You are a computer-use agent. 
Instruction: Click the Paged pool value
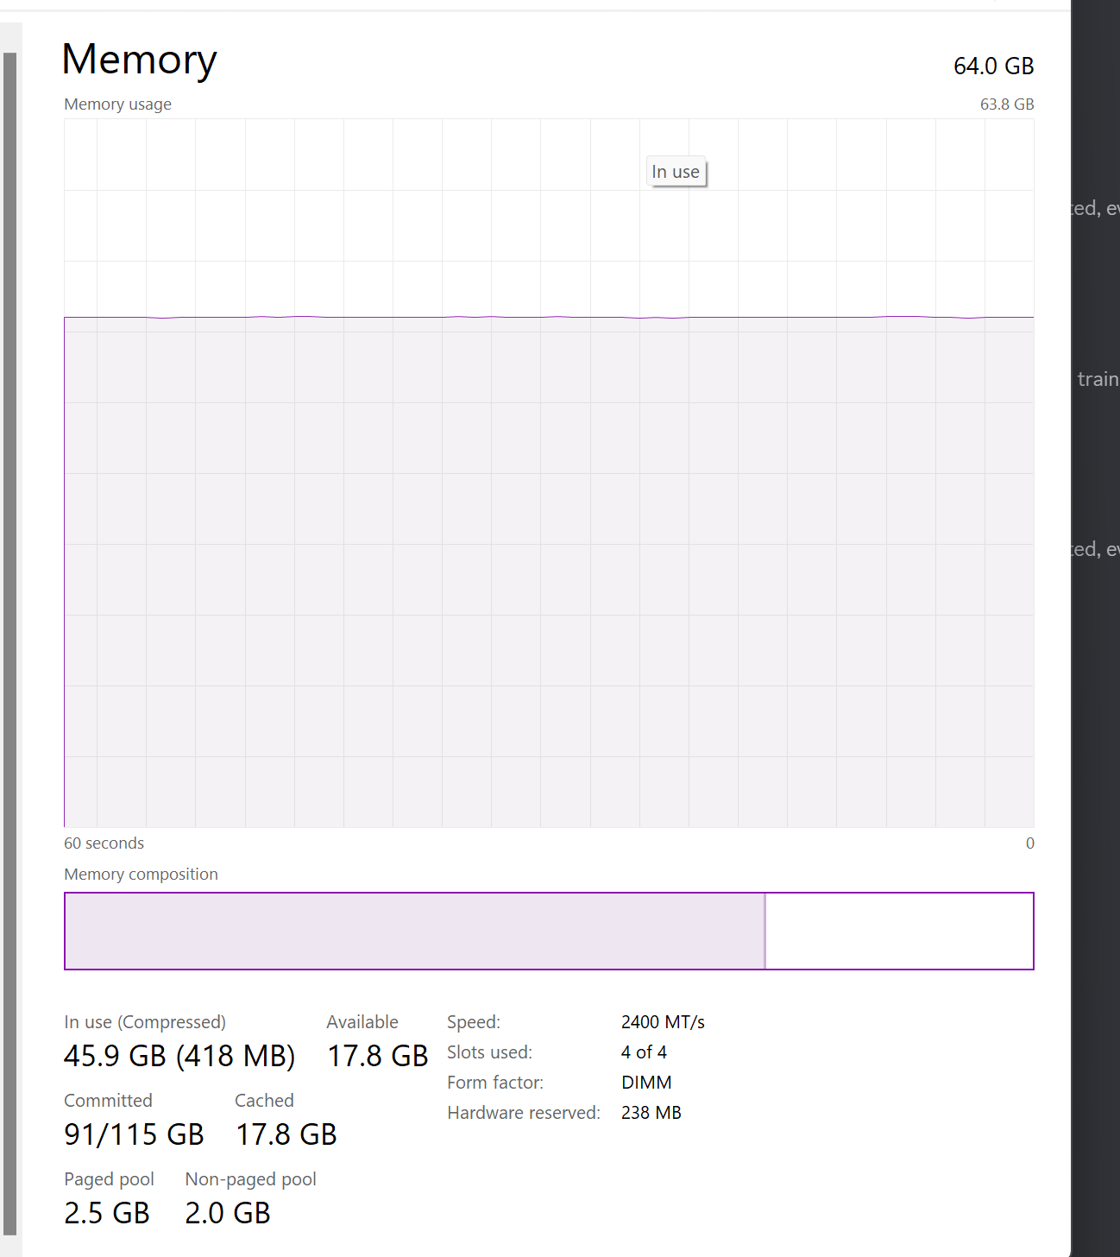click(107, 1212)
